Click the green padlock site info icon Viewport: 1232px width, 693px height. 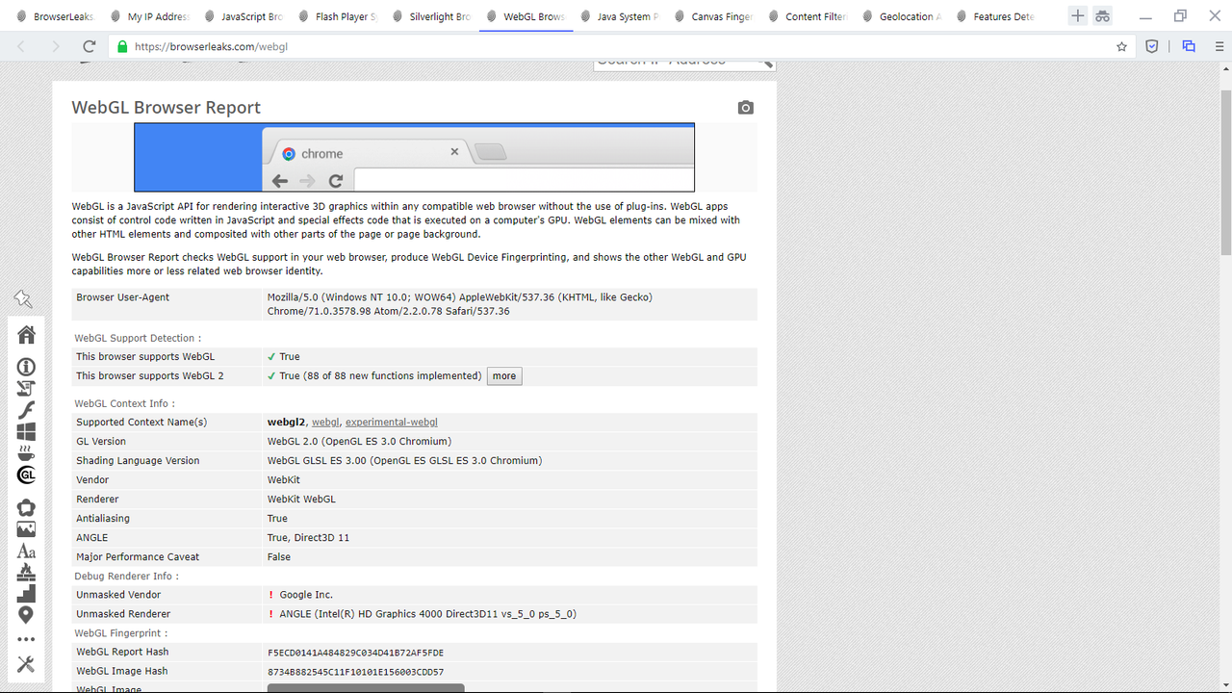pyautogui.click(x=121, y=46)
